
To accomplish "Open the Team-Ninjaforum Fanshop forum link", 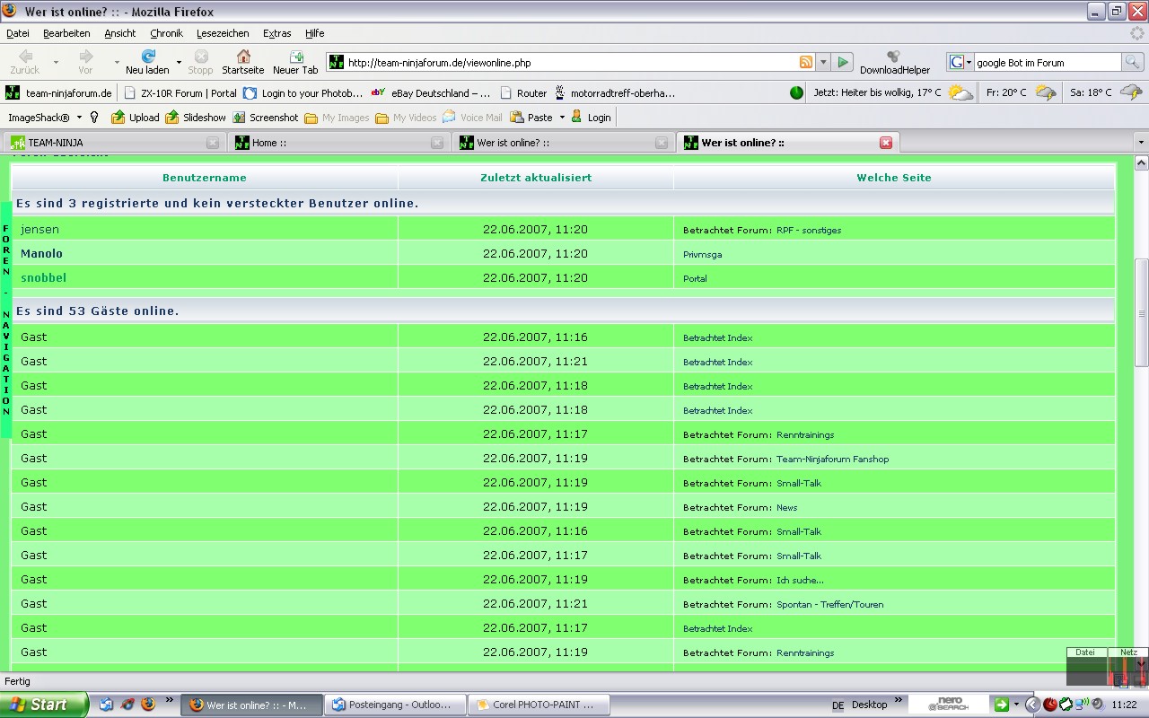I will point(832,460).
